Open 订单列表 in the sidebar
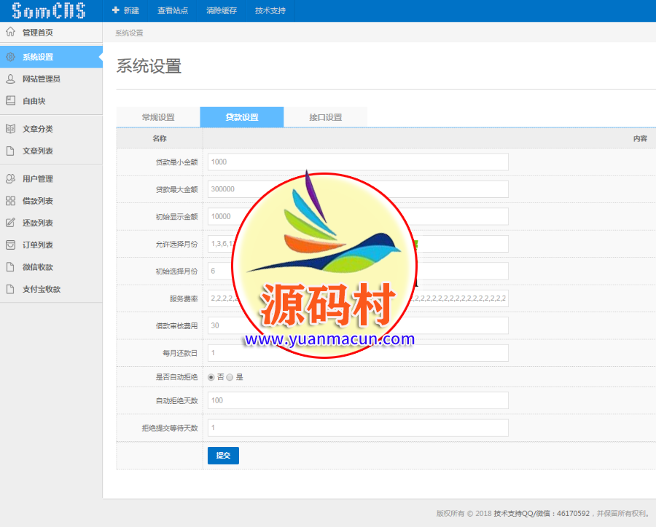 [38, 245]
